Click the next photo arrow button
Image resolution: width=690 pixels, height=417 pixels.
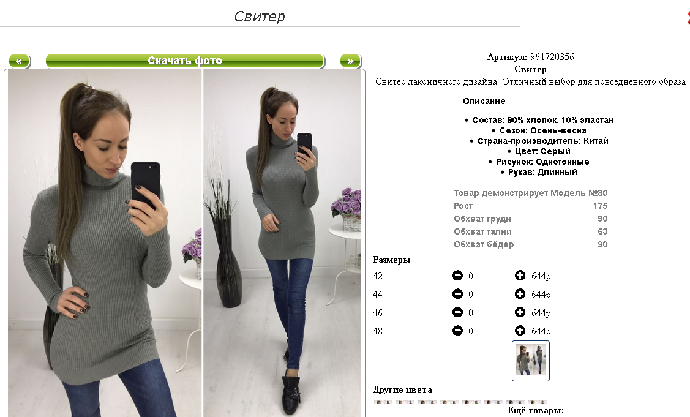[x=350, y=61]
